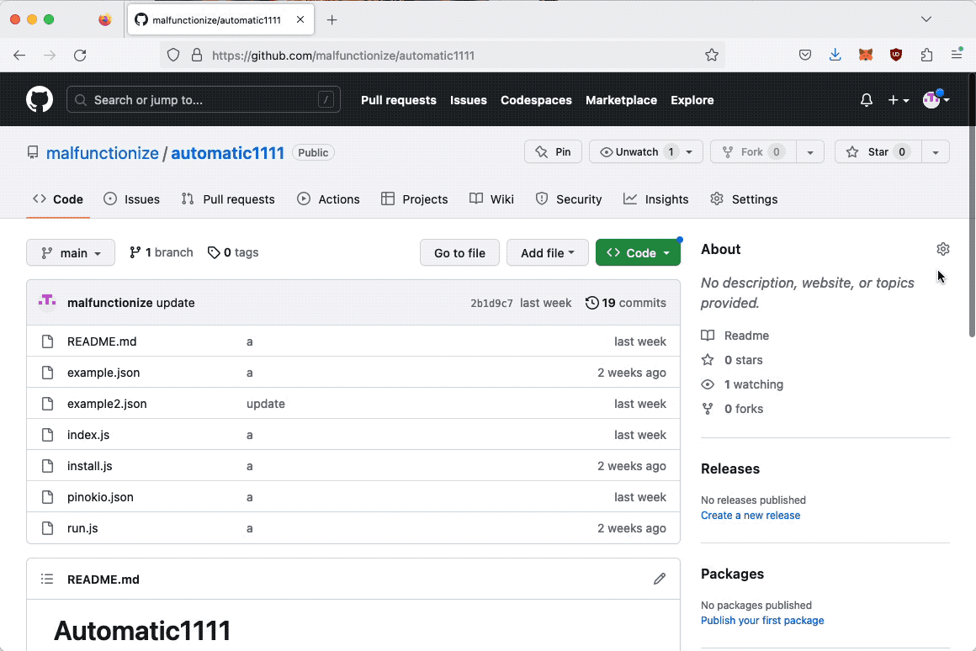The width and height of the screenshot is (976, 651).
Task: Star the automatic1111 repository
Action: 878,152
